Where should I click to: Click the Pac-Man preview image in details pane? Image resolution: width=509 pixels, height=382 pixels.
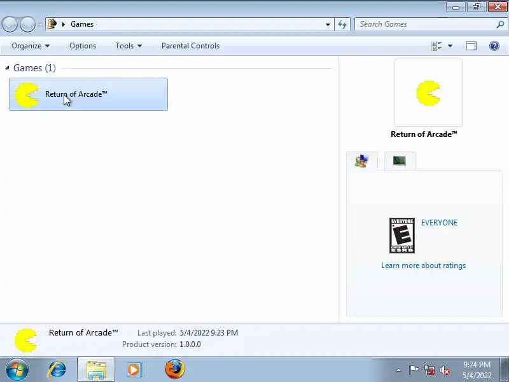coord(428,92)
